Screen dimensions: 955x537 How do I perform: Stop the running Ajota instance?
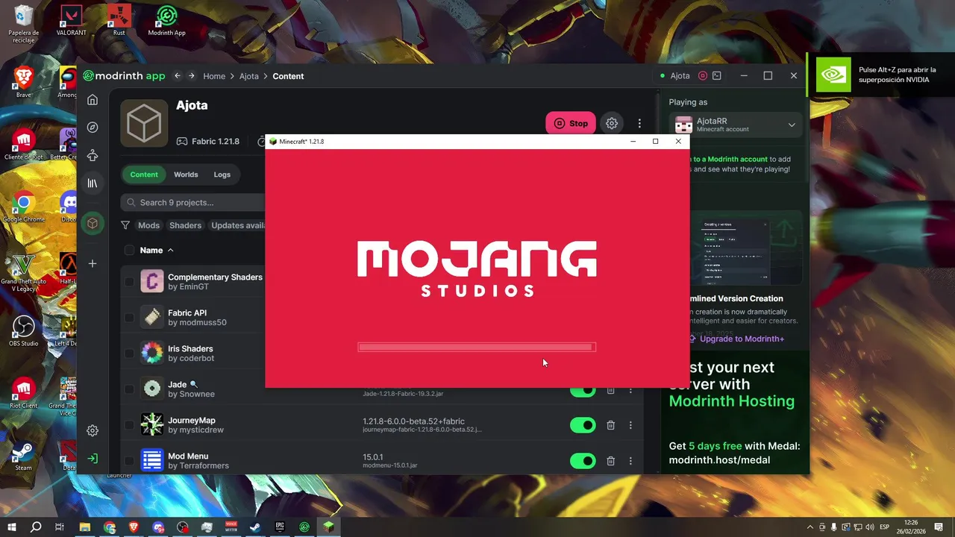tap(571, 123)
